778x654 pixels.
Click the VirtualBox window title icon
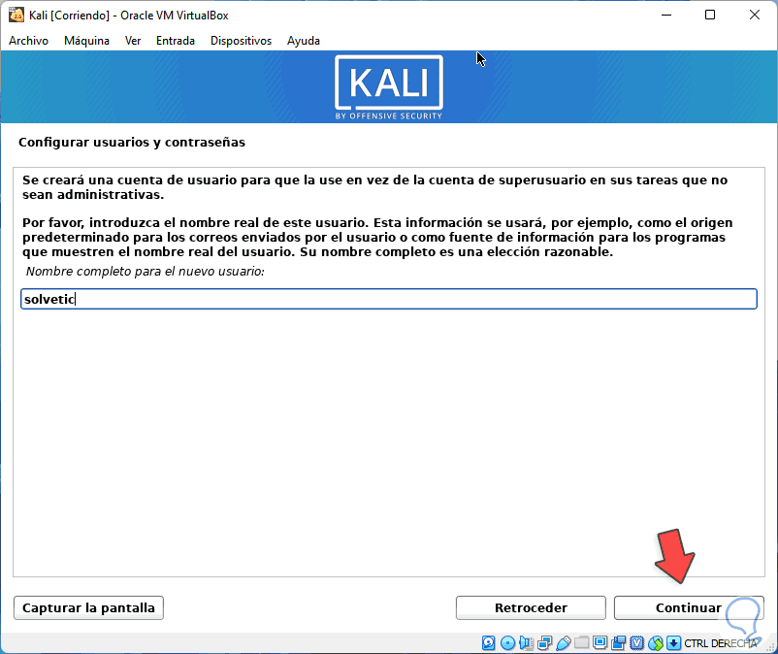(16, 15)
